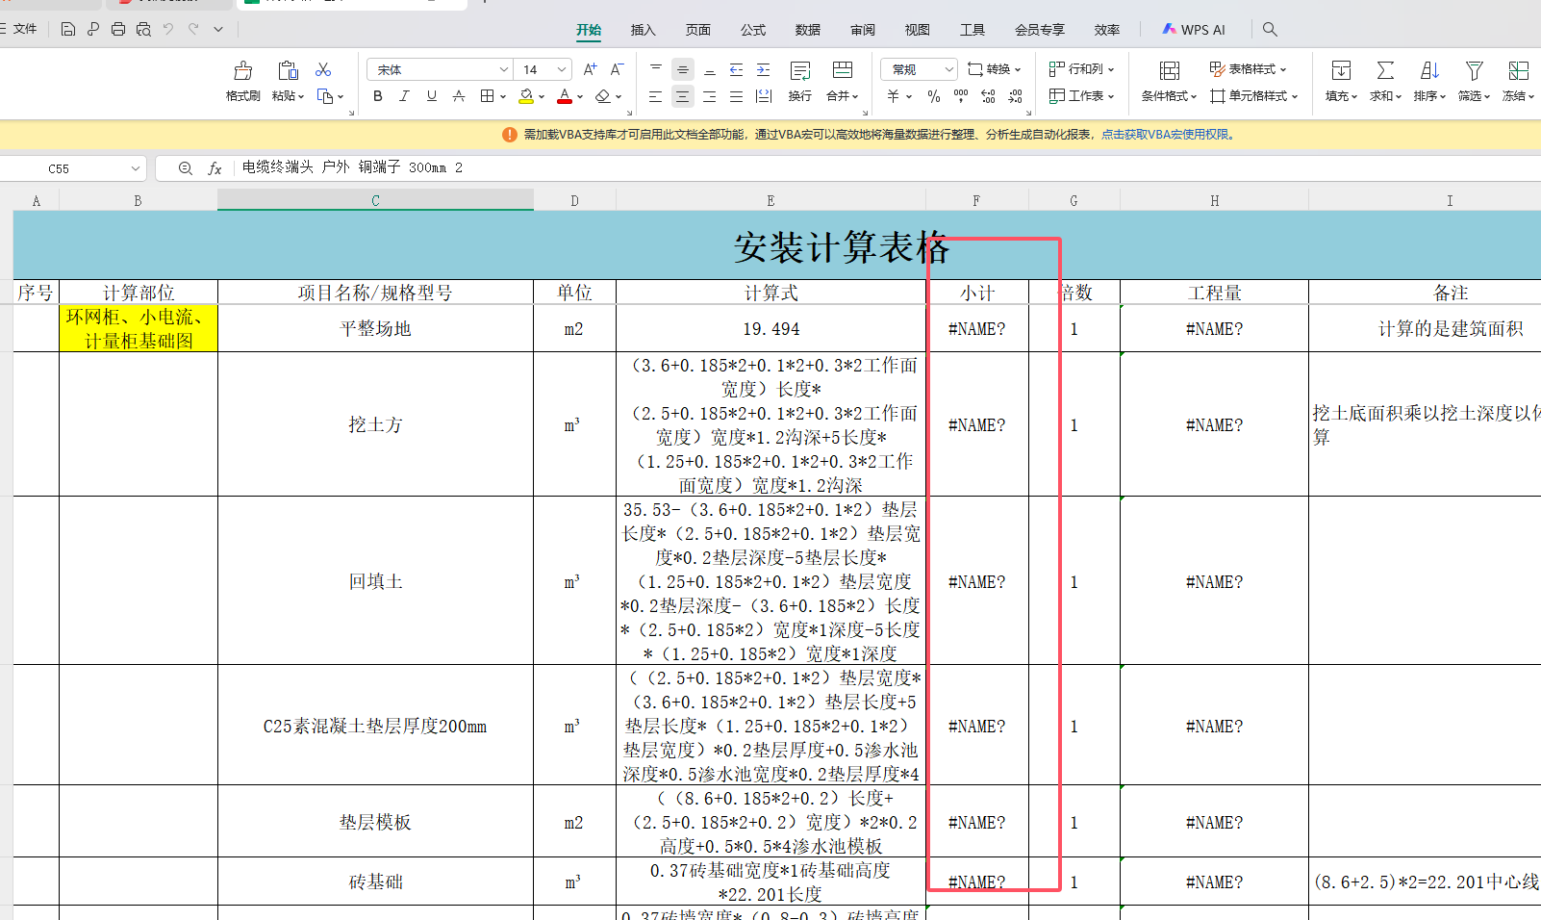Click the fx insert function icon

tap(215, 168)
